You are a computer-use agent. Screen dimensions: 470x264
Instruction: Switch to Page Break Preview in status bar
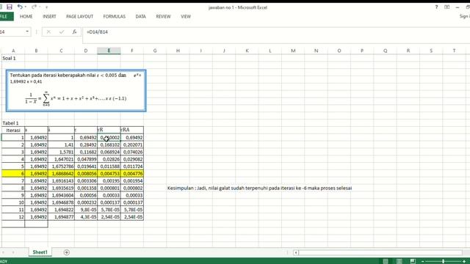(x=413, y=261)
